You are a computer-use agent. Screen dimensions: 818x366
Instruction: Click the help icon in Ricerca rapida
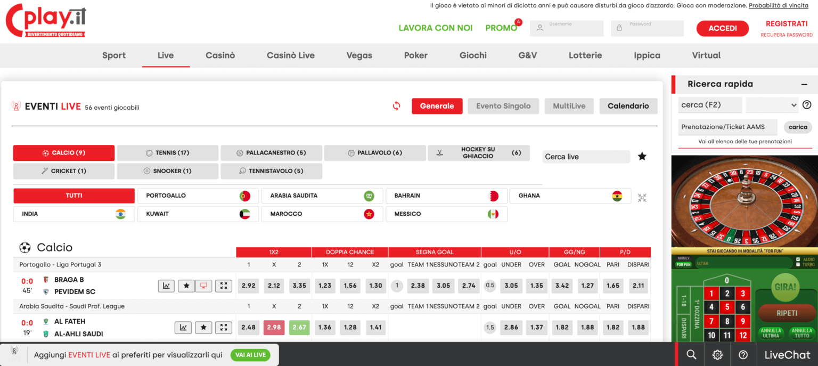point(807,105)
